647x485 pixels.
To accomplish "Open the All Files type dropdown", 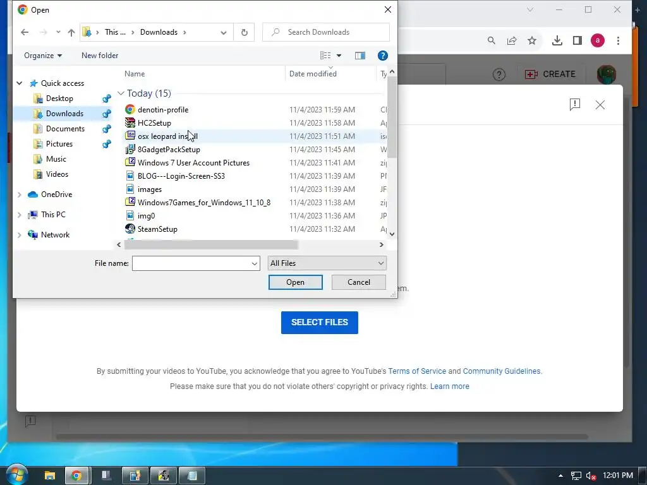I will point(327,263).
